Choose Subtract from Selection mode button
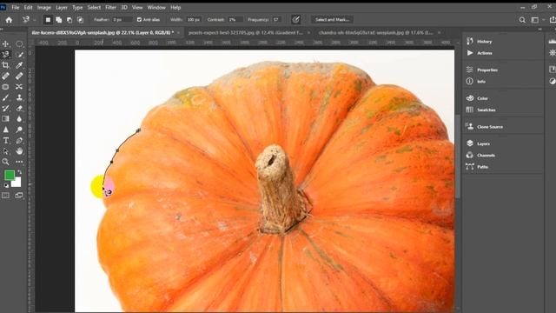Image resolution: width=556 pixels, height=313 pixels. pos(69,20)
